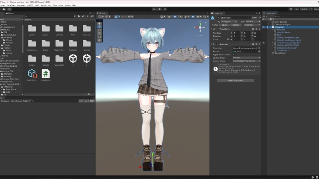Click the Play button
This screenshot has width=319, height=179.
coord(154,9)
